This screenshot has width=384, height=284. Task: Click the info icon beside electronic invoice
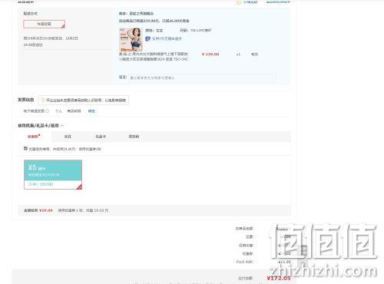pyautogui.click(x=48, y=111)
